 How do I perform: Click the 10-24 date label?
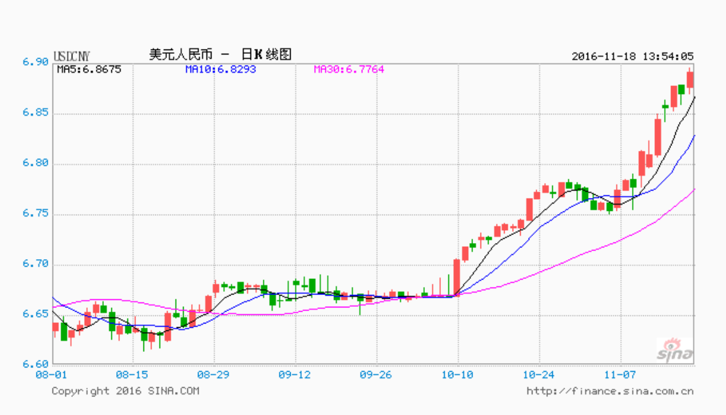[x=539, y=375]
